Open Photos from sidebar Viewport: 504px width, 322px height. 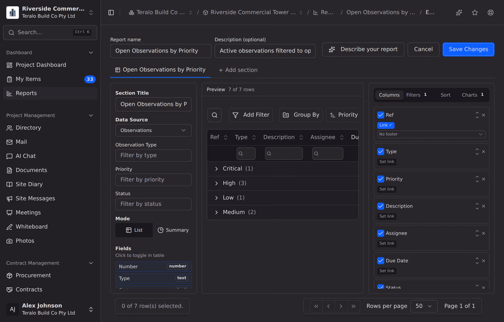point(50,241)
